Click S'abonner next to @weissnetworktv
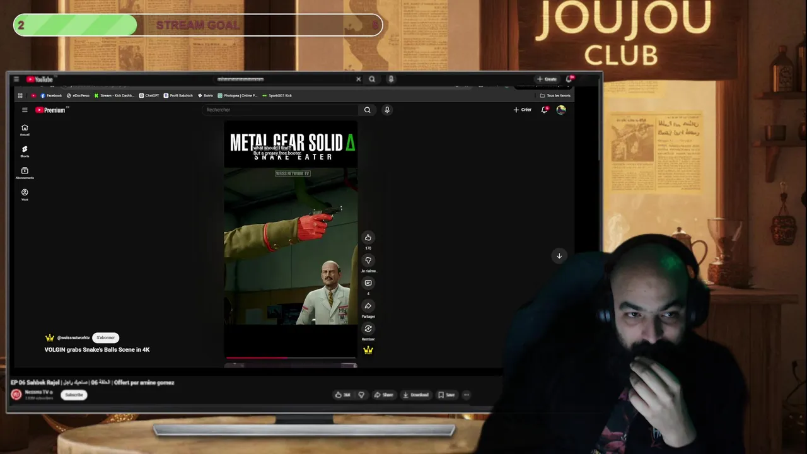 pyautogui.click(x=105, y=338)
